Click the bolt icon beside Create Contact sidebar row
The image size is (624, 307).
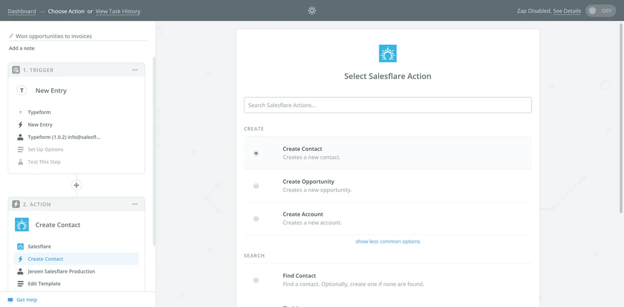(21, 259)
